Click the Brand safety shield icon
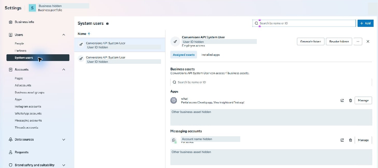This screenshot has height=168, width=378. tap(11, 165)
